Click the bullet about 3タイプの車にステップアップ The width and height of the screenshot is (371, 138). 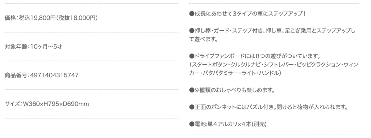tap(248, 14)
